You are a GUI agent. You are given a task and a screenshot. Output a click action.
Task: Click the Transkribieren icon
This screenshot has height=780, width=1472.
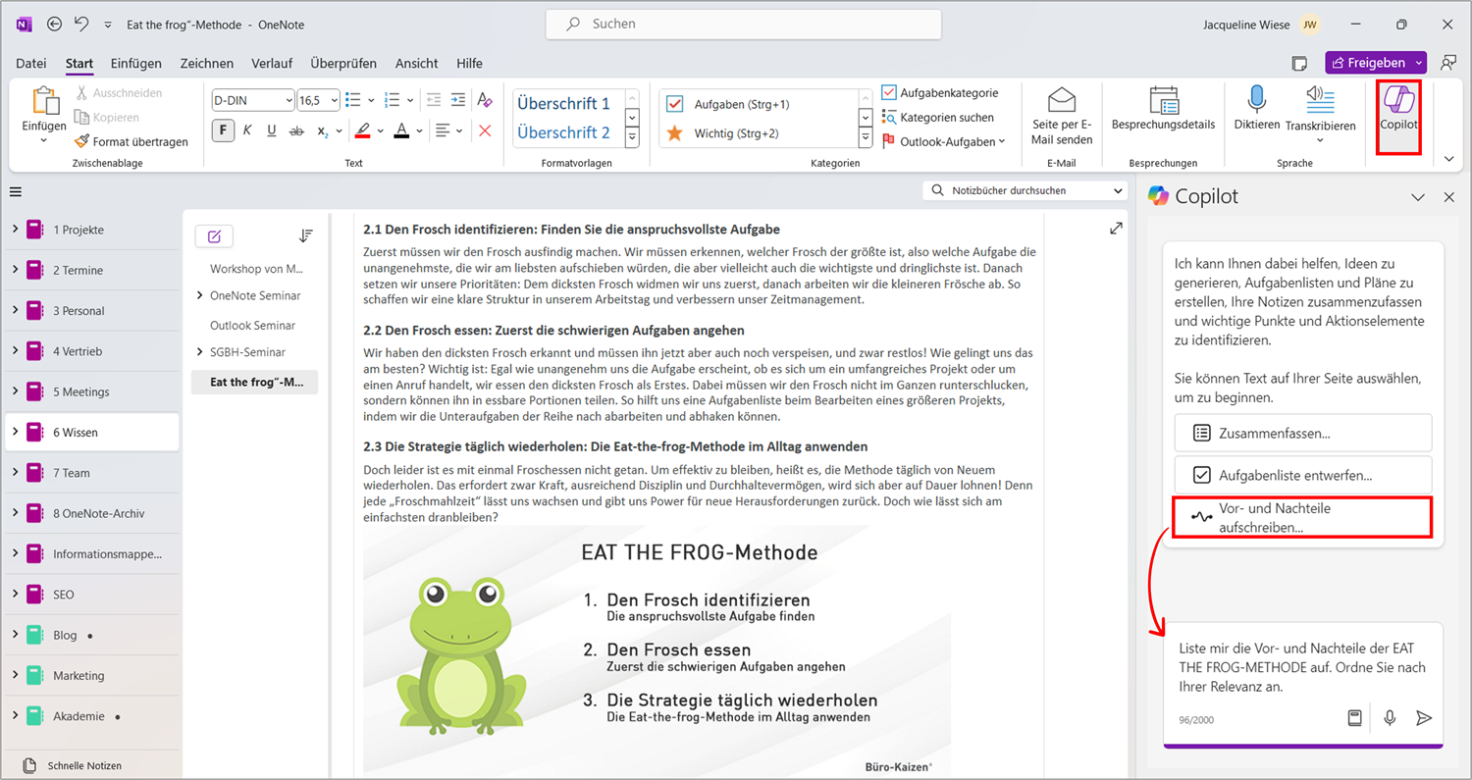coord(1320,100)
